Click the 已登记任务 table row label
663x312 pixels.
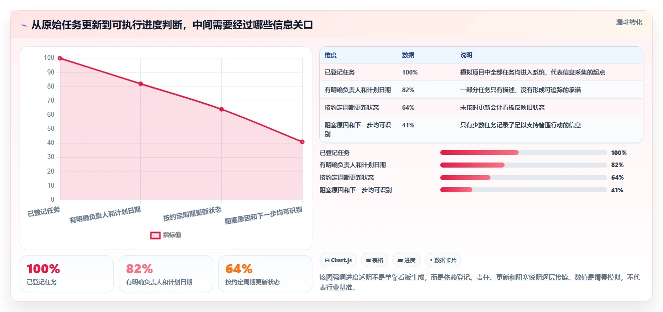pos(340,72)
